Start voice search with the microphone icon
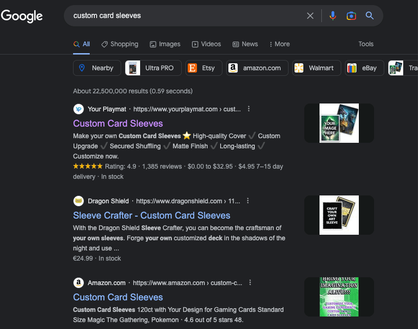 tap(332, 16)
